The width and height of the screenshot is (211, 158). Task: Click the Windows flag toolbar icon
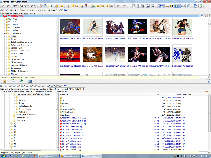[x=57, y=6]
